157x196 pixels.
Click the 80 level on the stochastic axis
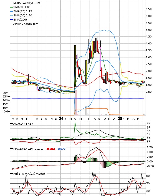point(148,176)
